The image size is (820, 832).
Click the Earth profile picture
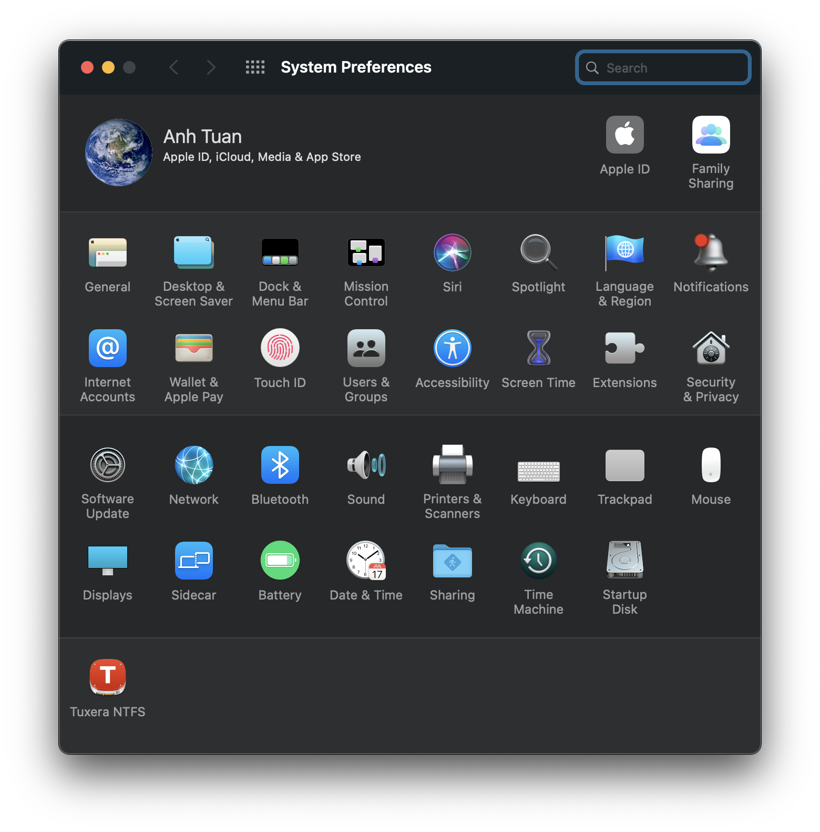point(119,153)
